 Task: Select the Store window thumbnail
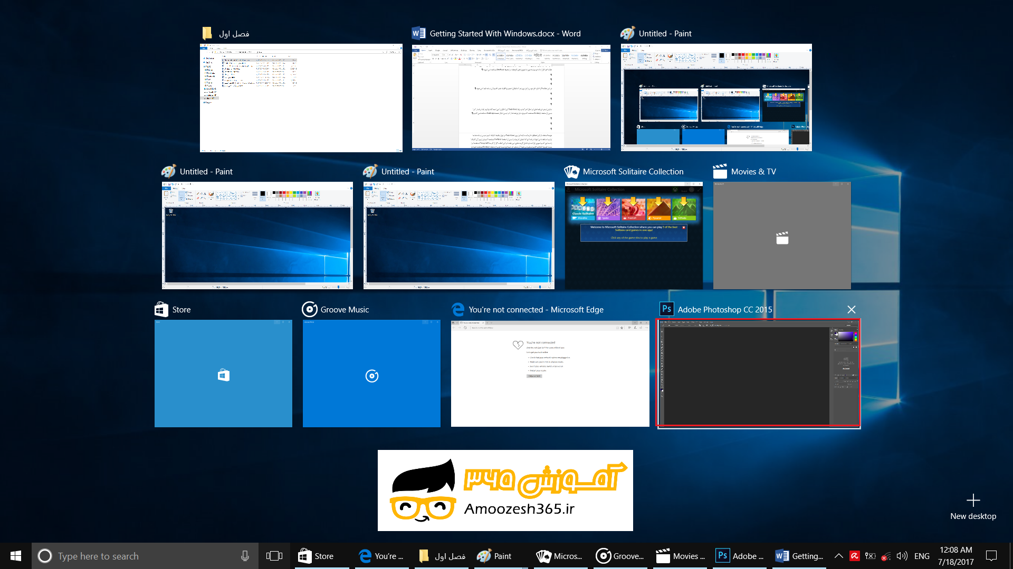pyautogui.click(x=223, y=374)
